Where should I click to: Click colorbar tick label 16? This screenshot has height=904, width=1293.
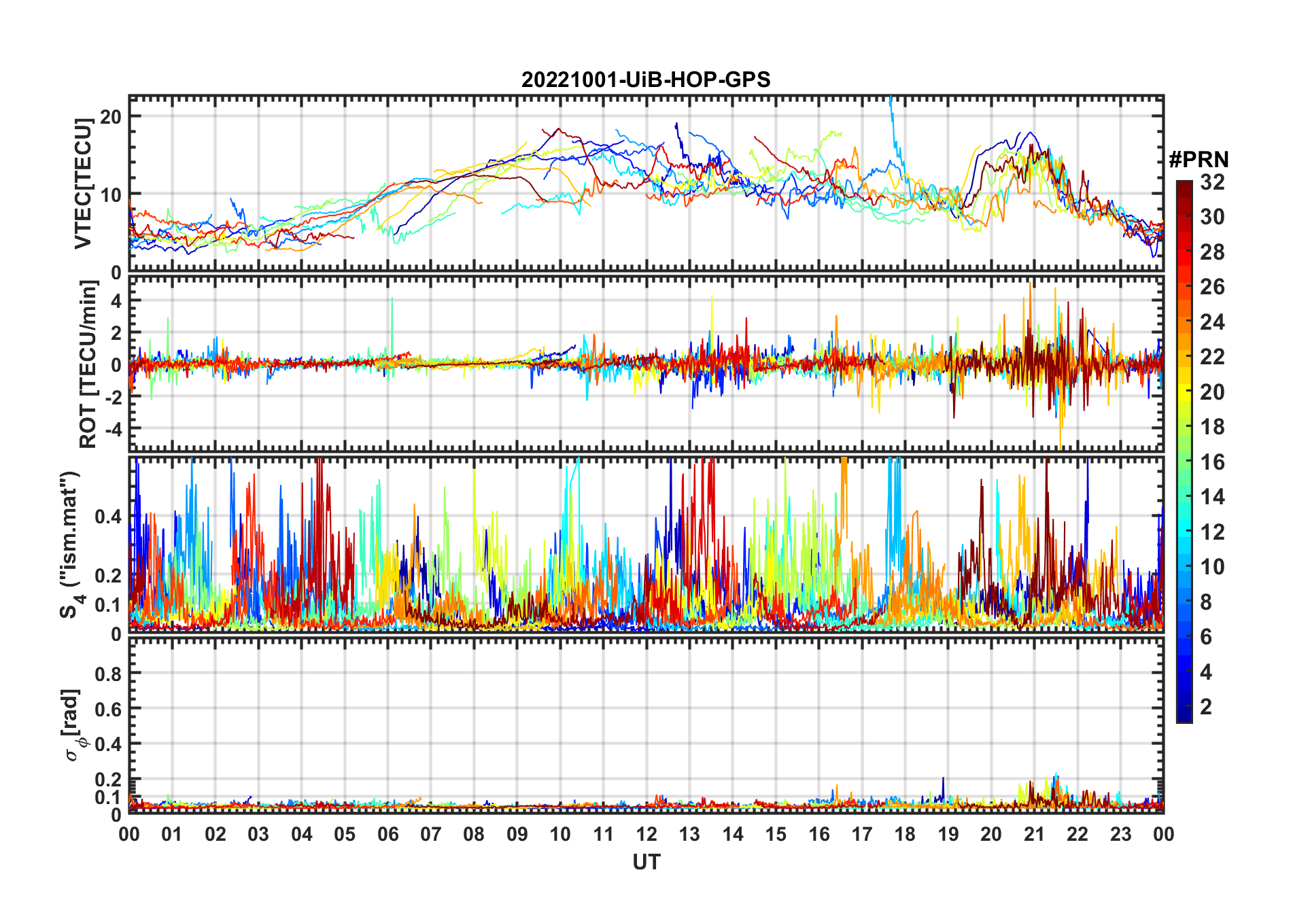point(1212,462)
